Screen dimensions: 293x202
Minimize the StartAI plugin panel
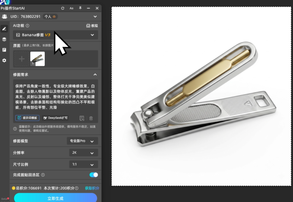tap(88, 8)
